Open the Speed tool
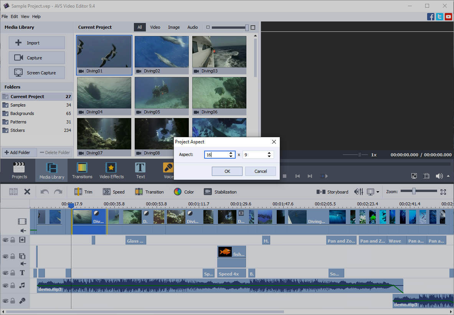 [x=114, y=192]
